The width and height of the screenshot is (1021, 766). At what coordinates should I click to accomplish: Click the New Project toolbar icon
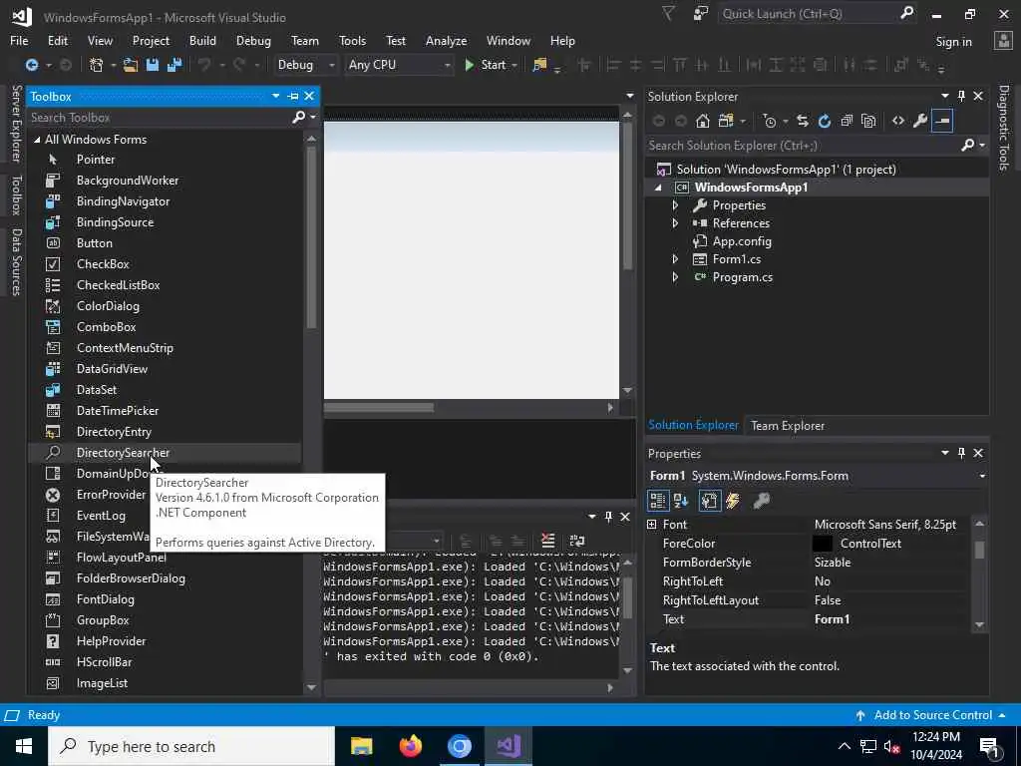tap(97, 65)
